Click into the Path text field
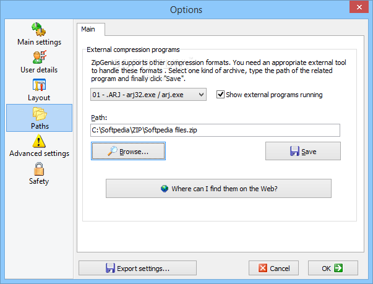Image resolution: width=373 pixels, height=284 pixels. (x=215, y=130)
